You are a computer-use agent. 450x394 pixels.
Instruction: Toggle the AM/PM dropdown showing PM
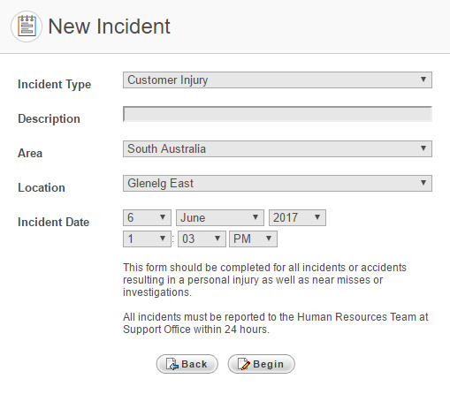pyautogui.click(x=253, y=239)
